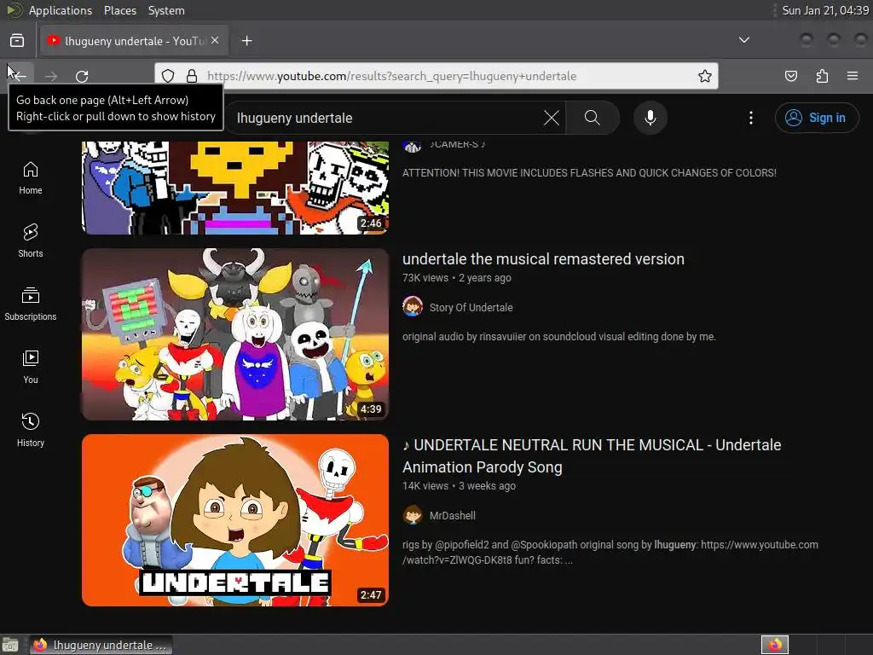
Task: Open the tracking protection shield icon
Action: pyautogui.click(x=168, y=76)
